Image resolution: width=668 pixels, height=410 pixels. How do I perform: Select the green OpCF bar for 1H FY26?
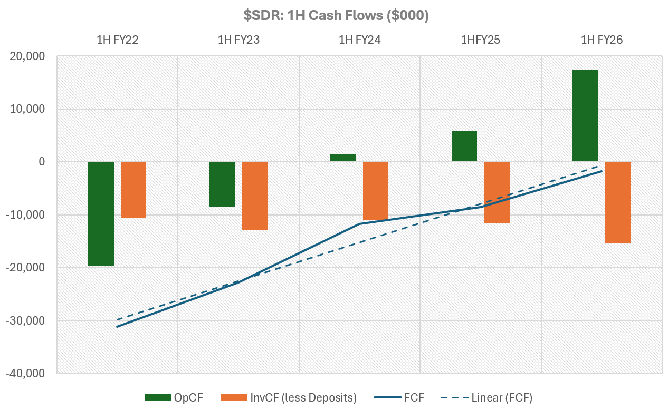coord(585,116)
